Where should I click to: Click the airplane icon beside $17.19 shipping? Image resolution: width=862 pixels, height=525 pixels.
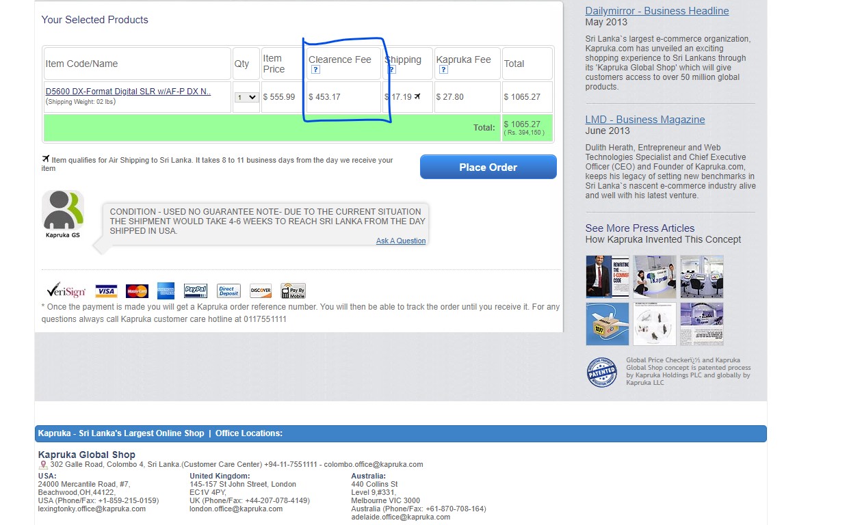(x=417, y=96)
